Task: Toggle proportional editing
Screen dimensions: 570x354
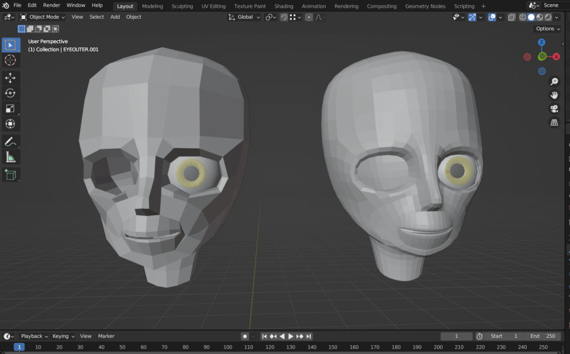Action: 308,17
